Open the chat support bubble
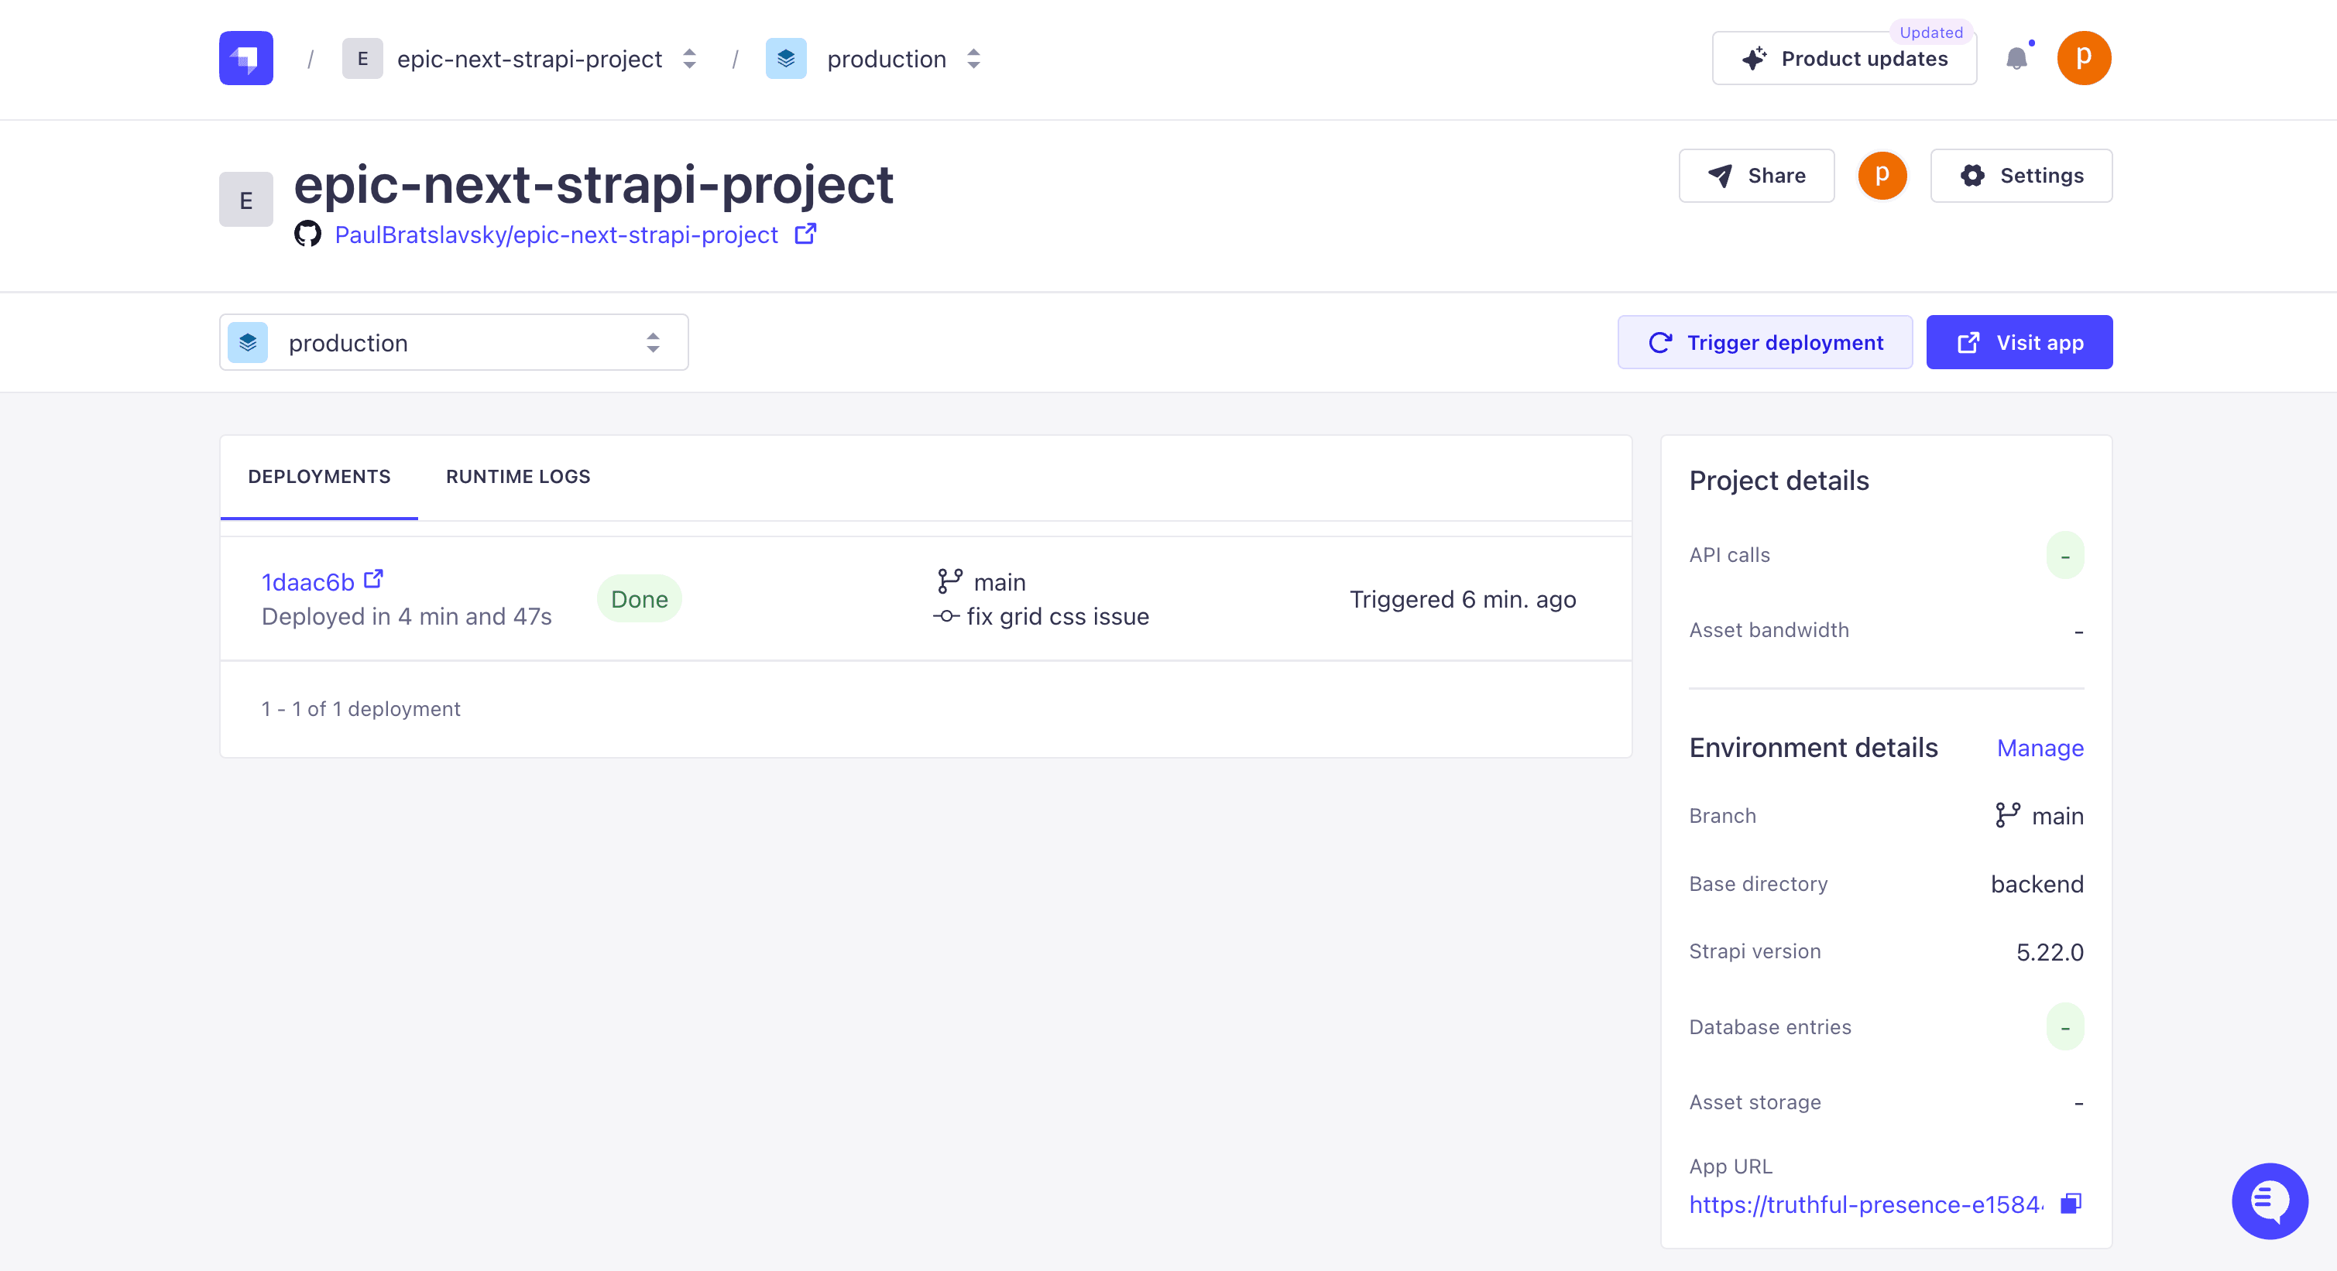The width and height of the screenshot is (2337, 1271). coord(2270,1201)
